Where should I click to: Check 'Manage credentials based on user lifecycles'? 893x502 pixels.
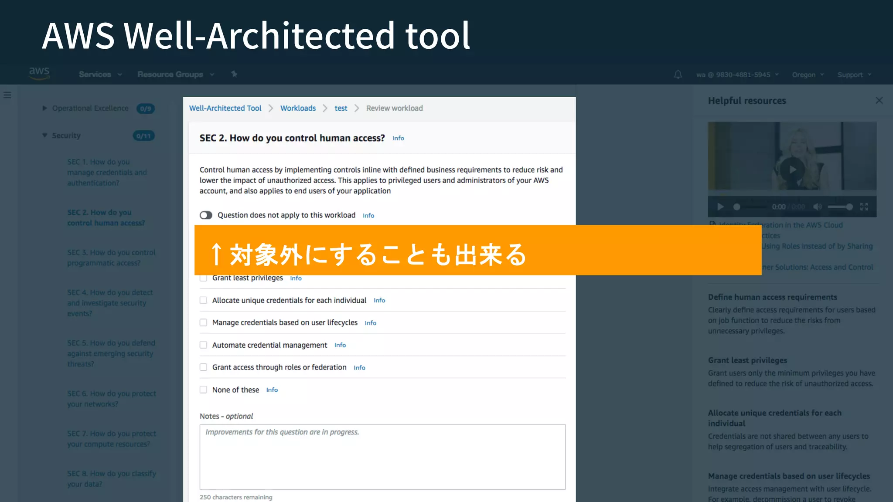203,322
